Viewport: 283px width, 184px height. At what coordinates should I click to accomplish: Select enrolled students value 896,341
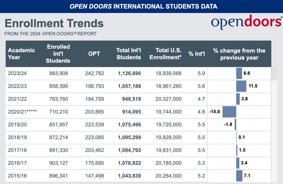point(59,176)
